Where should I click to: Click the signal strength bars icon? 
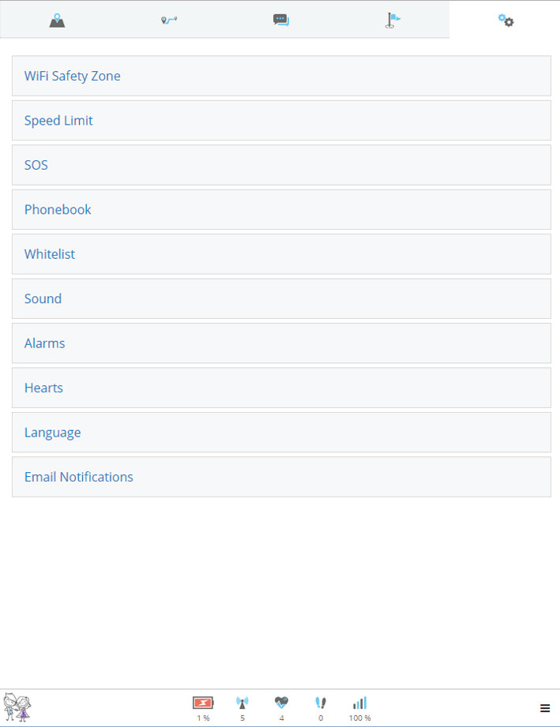click(359, 703)
